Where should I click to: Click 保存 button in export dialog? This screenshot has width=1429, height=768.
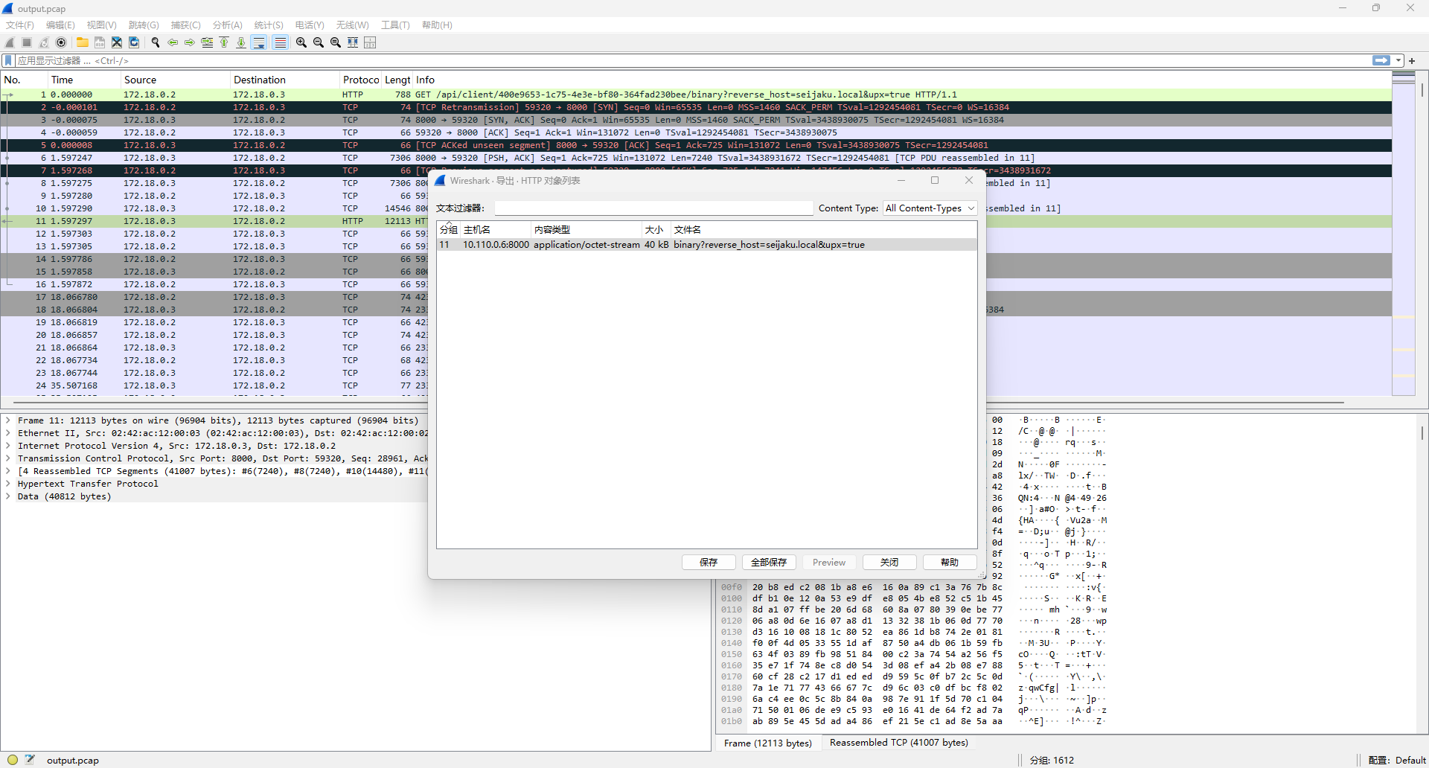(x=709, y=563)
